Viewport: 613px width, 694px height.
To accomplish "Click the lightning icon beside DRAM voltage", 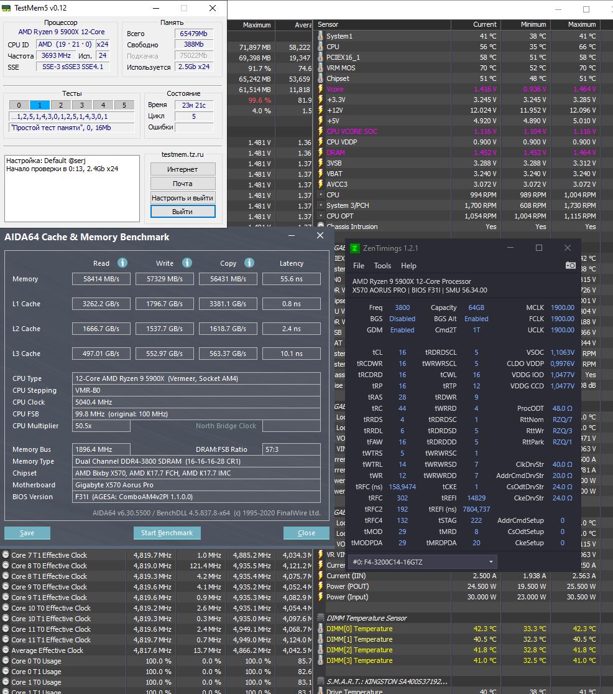I will [x=320, y=152].
